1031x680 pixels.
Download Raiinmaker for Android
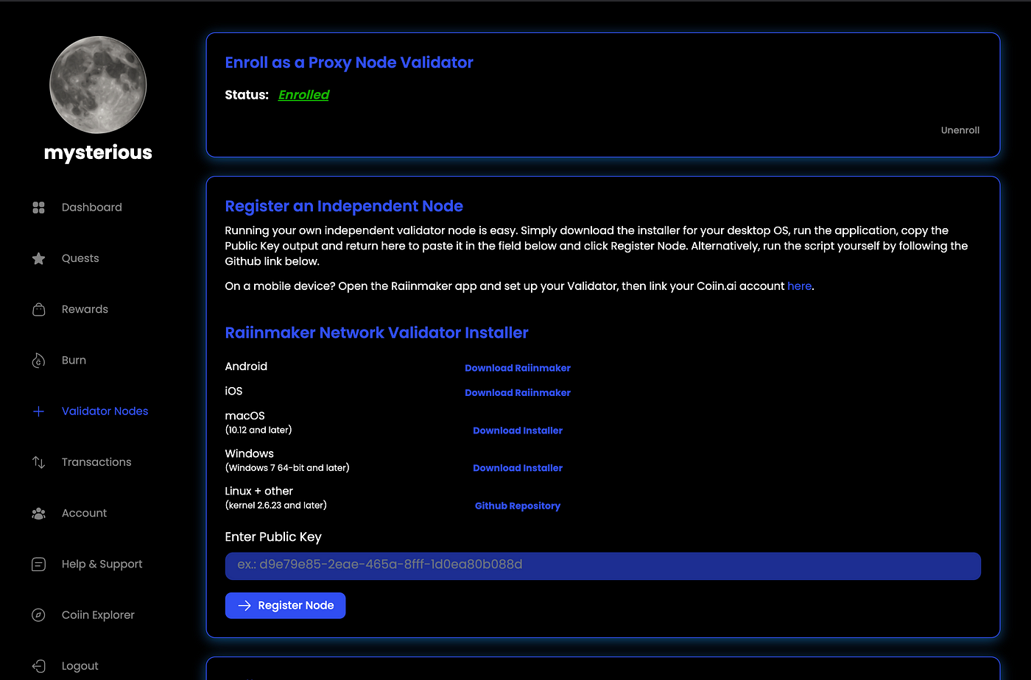pyautogui.click(x=518, y=368)
